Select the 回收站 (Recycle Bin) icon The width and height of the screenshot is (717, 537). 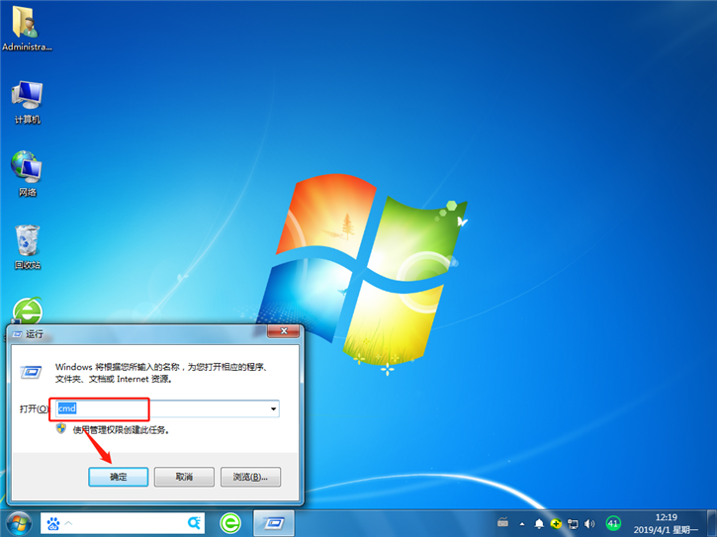click(x=27, y=241)
